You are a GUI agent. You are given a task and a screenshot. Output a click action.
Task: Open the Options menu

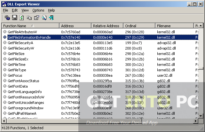tap(38, 10)
